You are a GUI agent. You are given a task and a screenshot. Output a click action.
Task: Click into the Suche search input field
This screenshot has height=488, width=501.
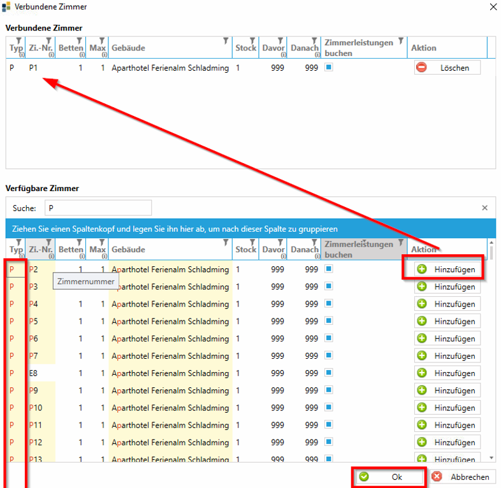tap(98, 208)
